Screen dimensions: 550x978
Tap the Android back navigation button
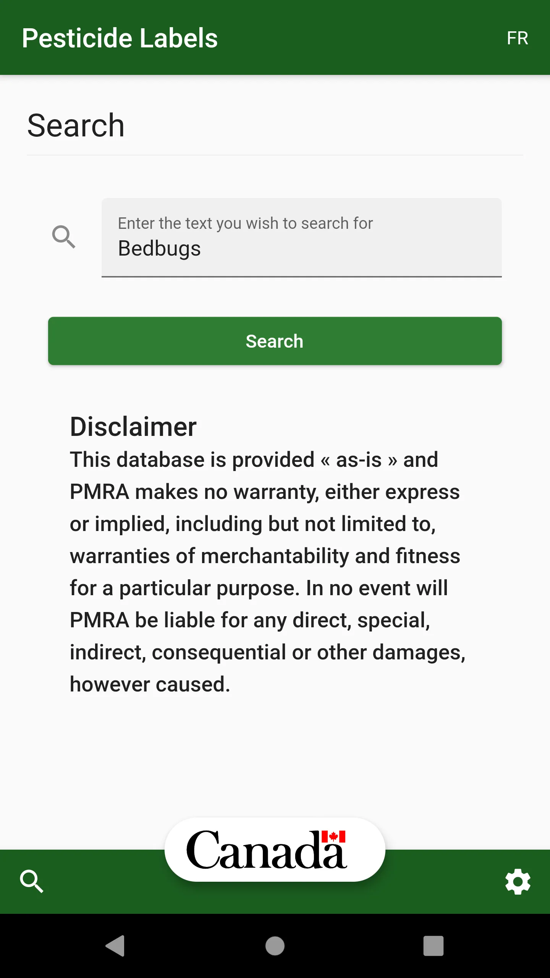[x=115, y=946]
